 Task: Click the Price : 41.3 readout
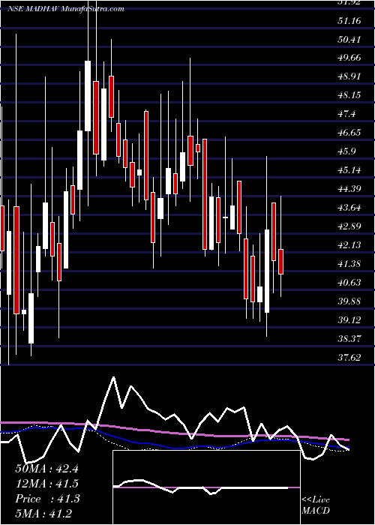tap(47, 499)
